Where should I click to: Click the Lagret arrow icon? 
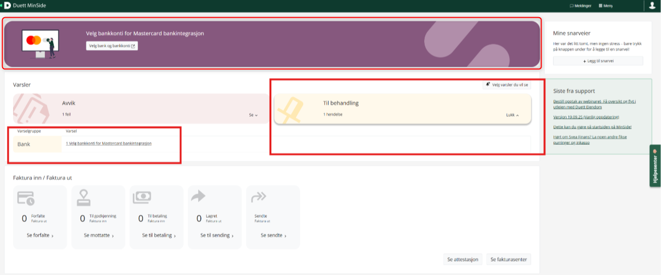tap(199, 196)
